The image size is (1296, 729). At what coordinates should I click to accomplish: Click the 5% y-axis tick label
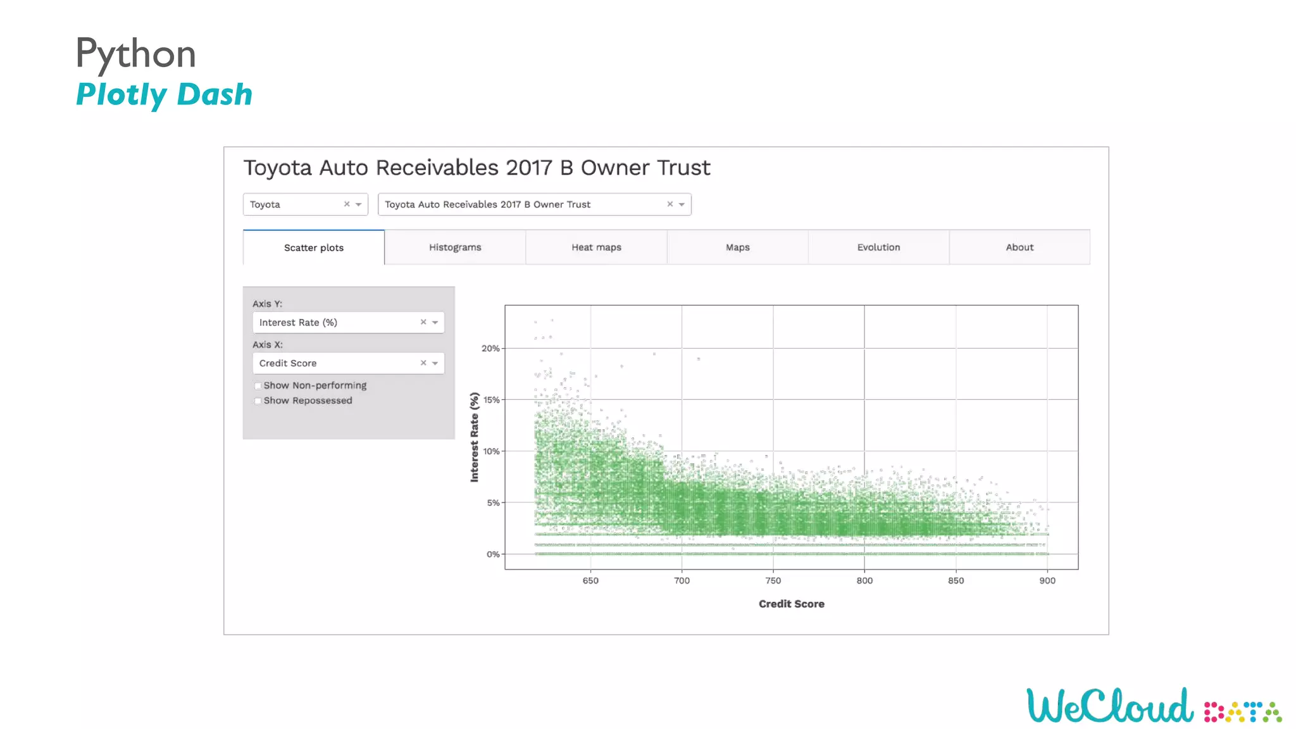click(x=493, y=502)
